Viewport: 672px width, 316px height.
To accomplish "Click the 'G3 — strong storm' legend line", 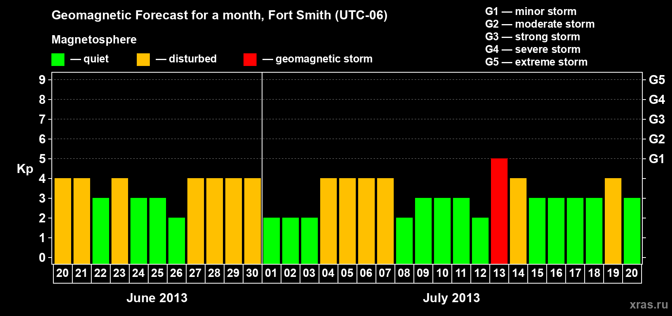I will coord(532,37).
